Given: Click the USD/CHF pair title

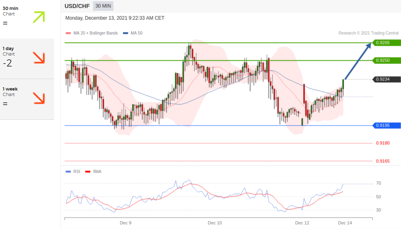Looking at the screenshot, I should tap(77, 6).
